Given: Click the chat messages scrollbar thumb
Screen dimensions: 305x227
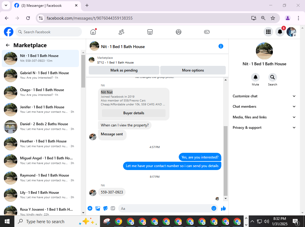Looking at the screenshot, I should (x=225, y=161).
